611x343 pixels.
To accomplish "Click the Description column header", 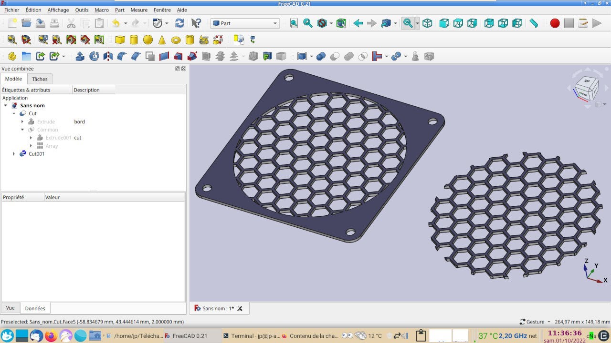I will click(94, 90).
